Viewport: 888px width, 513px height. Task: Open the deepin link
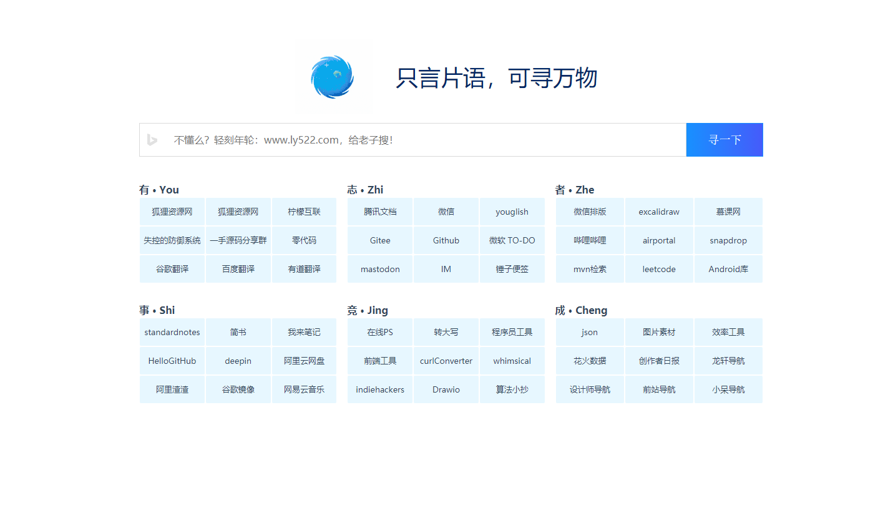238,361
